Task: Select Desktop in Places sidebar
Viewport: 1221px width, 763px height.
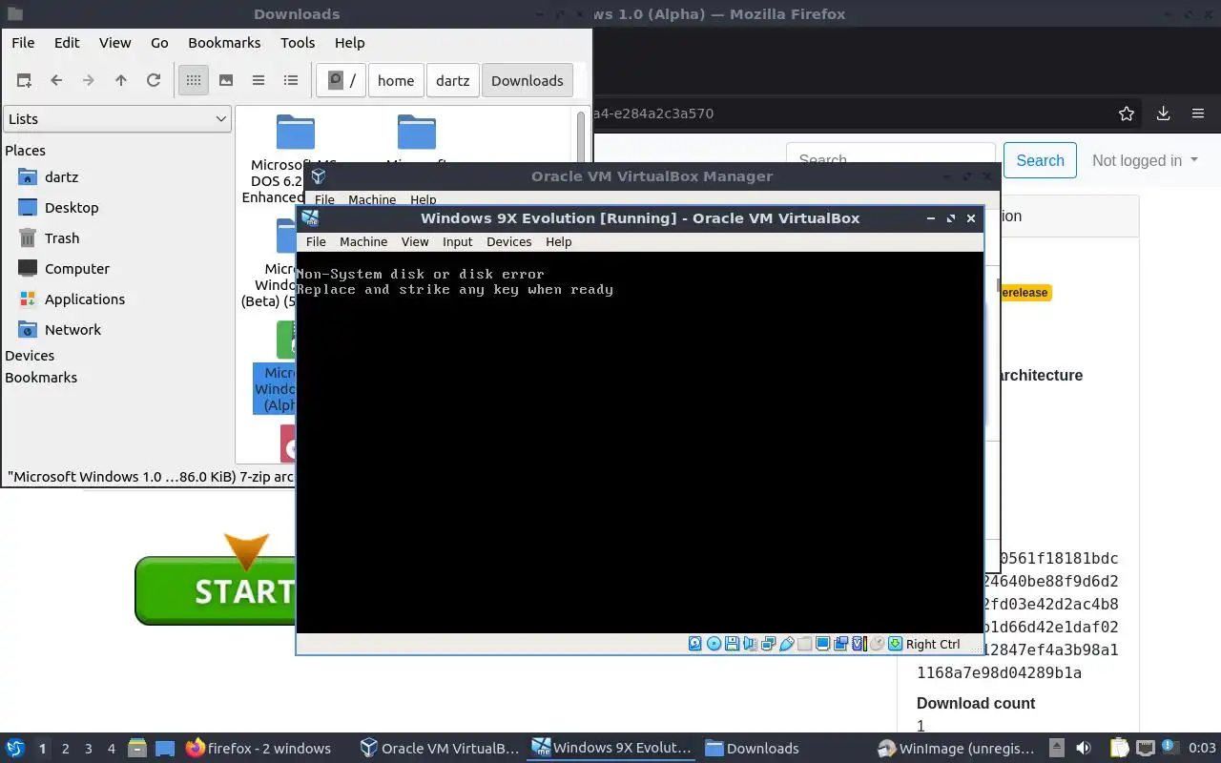Action: (72, 208)
